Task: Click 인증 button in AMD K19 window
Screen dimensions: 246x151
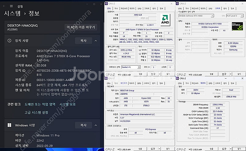Action: tap(141, 74)
